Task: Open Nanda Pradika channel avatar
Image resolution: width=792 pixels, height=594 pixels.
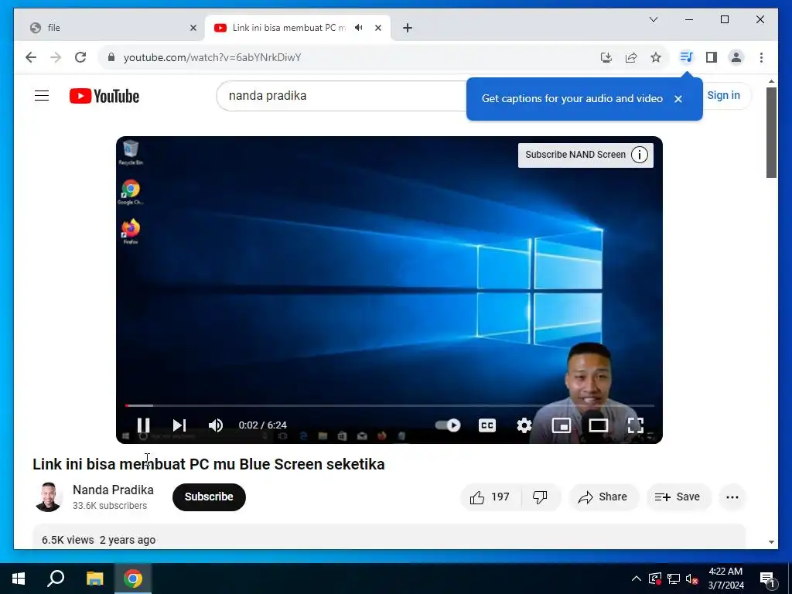Action: (x=48, y=497)
